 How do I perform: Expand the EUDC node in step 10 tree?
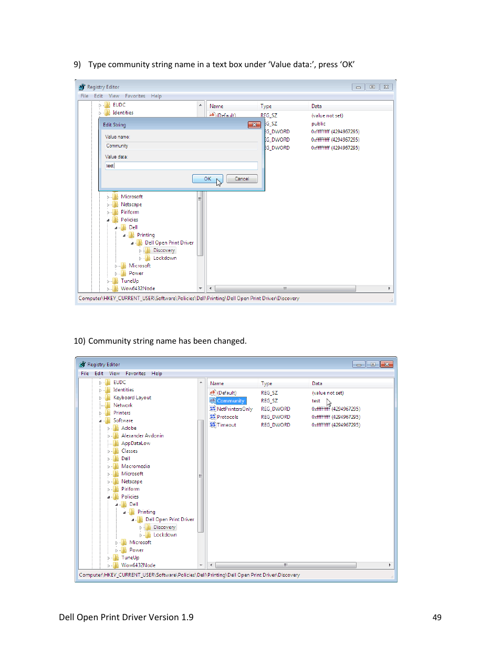click(x=100, y=383)
